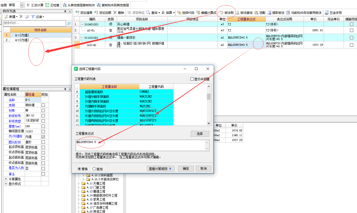This screenshot has height=213, width=357.
Task: Click the 选择 button in dialog
Action: click(x=200, y=134)
